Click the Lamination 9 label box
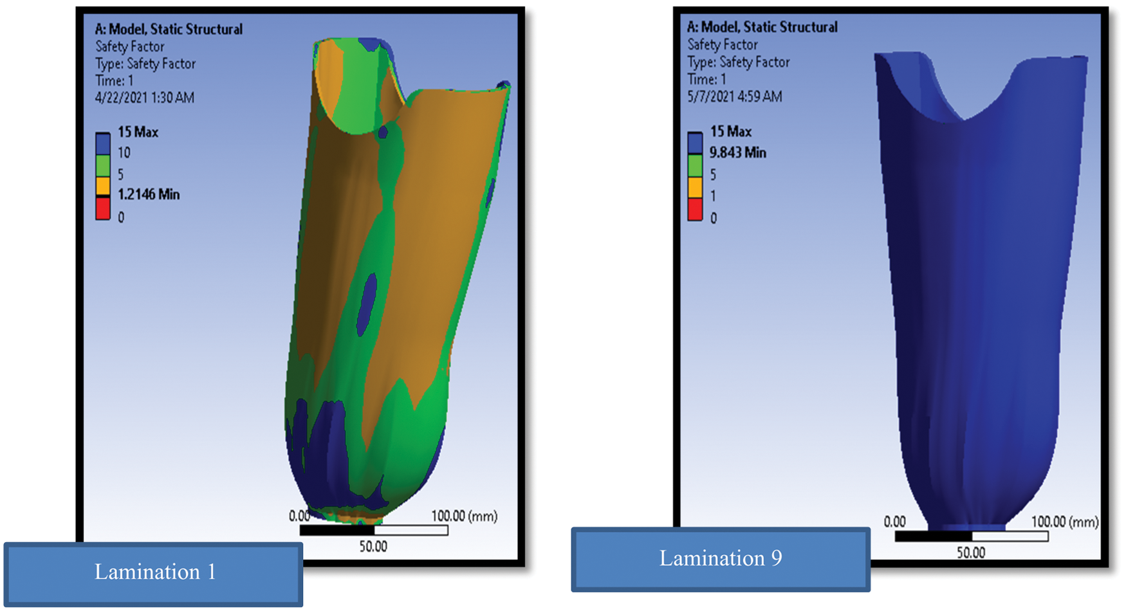Image resolution: width=1126 pixels, height=611 pixels. click(720, 559)
